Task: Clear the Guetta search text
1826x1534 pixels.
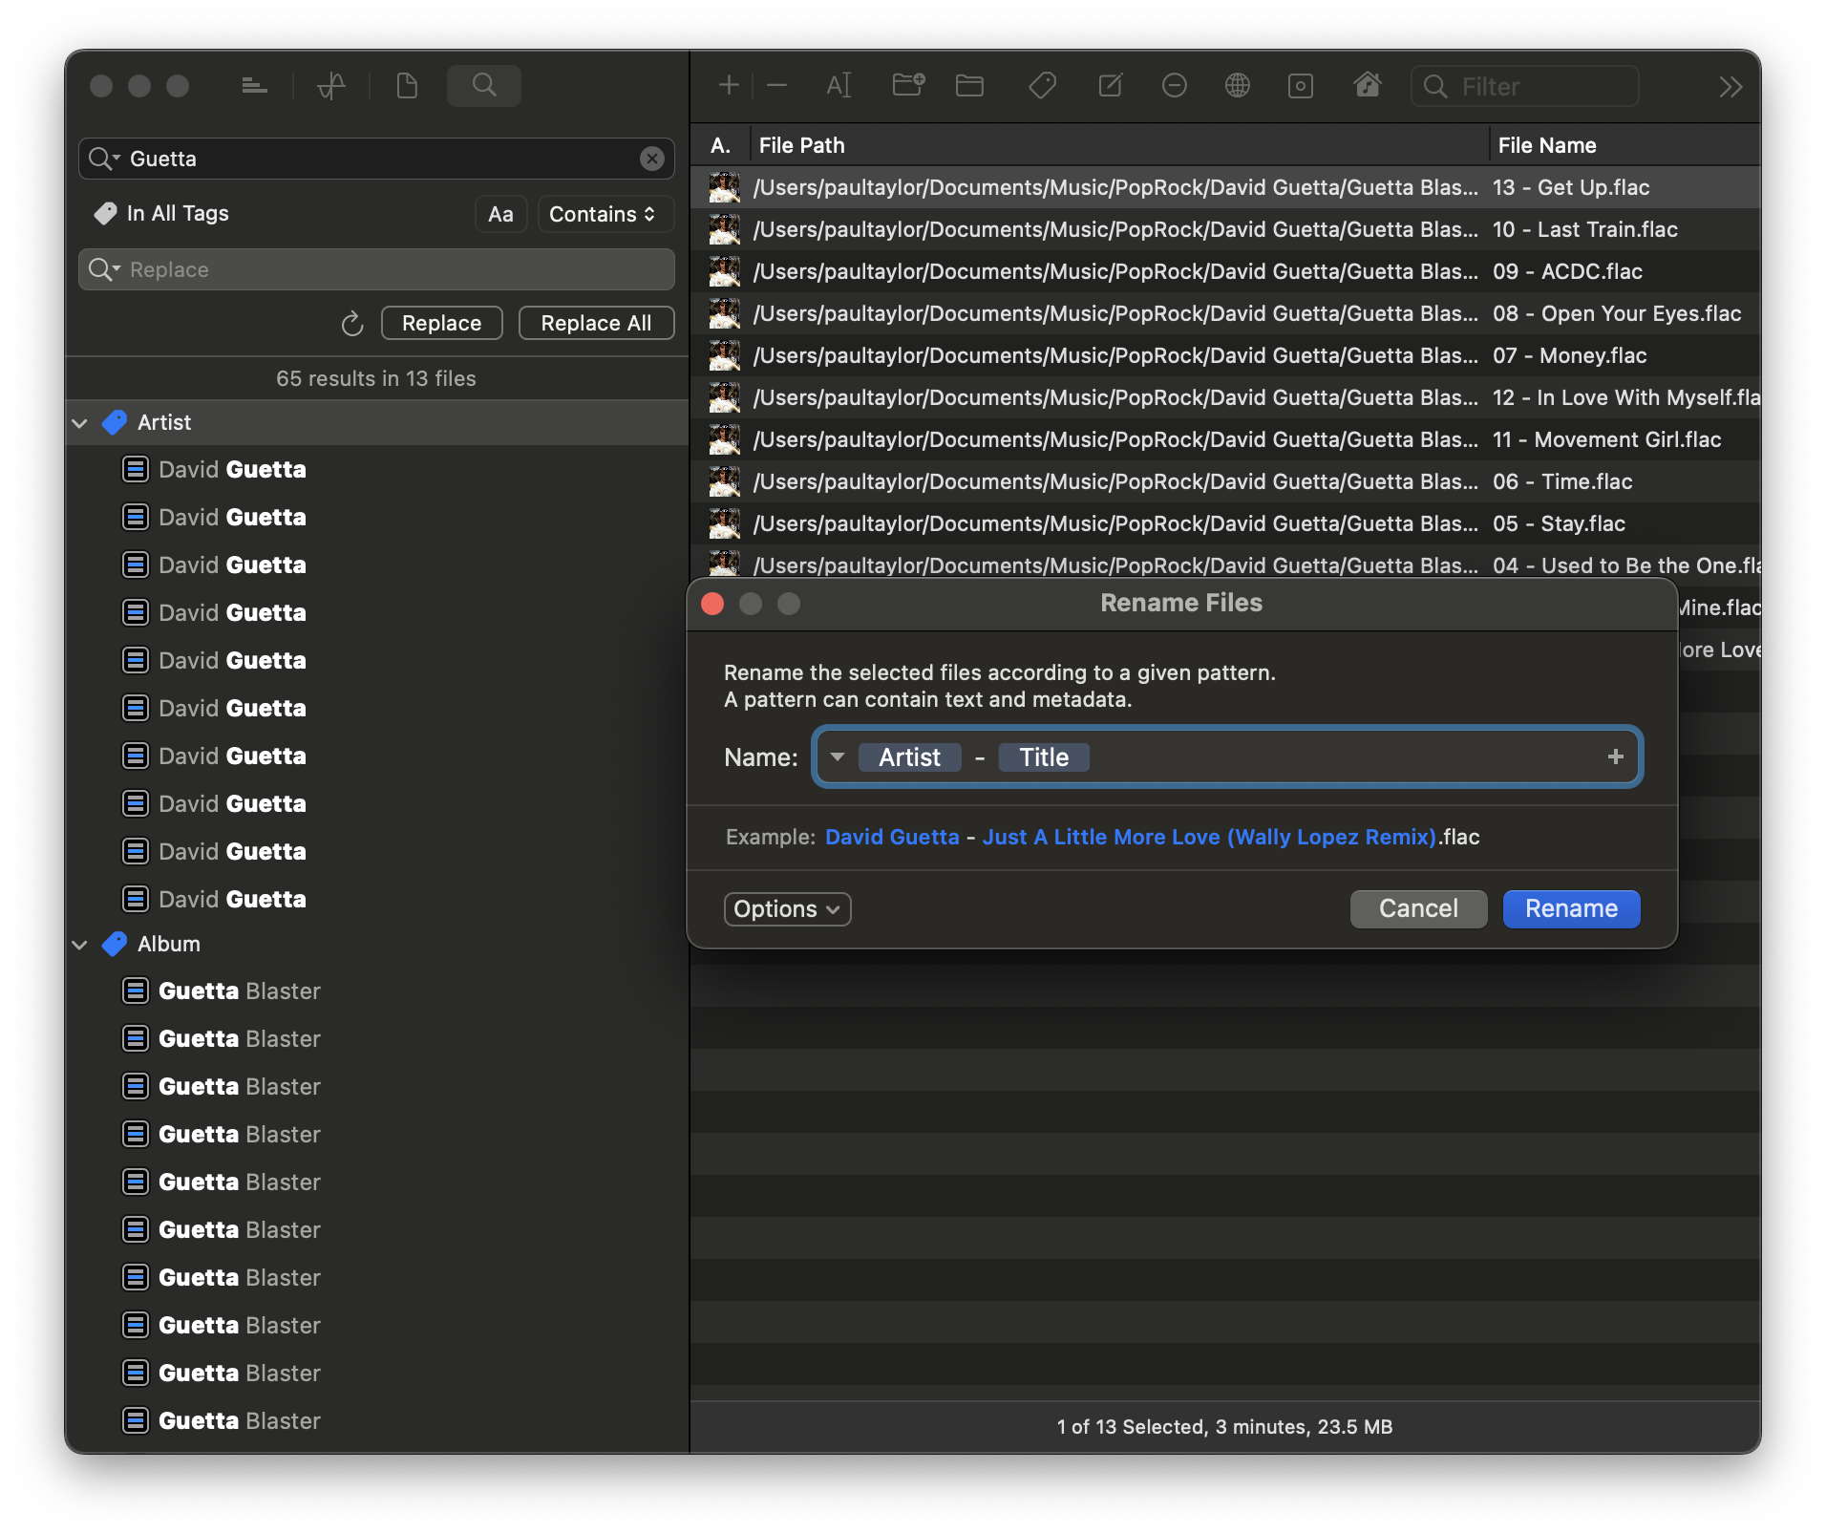Action: click(x=652, y=159)
